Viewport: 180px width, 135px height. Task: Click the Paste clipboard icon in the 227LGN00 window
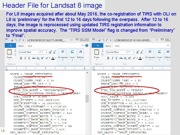(x=9, y=52)
